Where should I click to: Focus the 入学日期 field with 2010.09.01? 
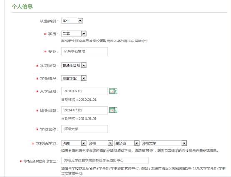click(x=84, y=91)
